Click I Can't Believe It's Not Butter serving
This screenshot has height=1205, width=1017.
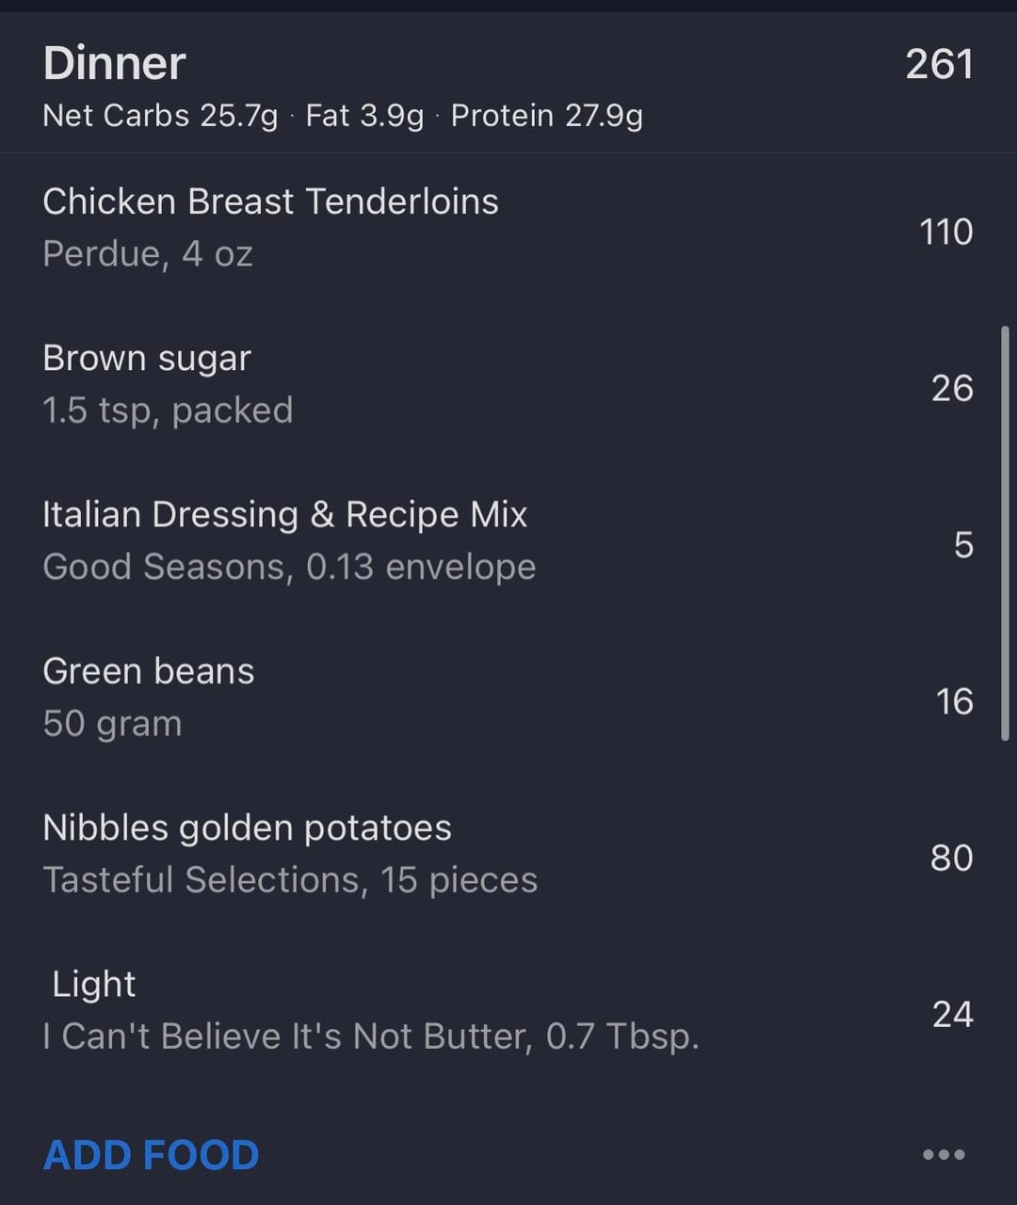tap(371, 1036)
